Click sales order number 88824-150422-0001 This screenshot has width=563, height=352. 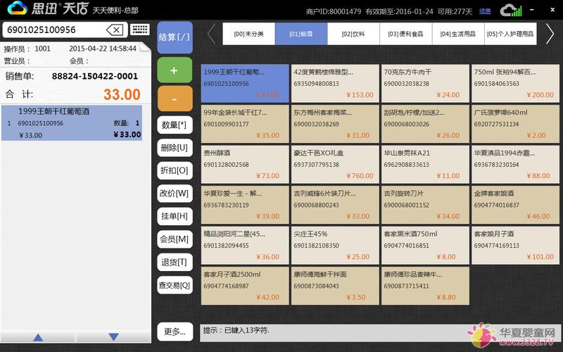click(x=95, y=76)
